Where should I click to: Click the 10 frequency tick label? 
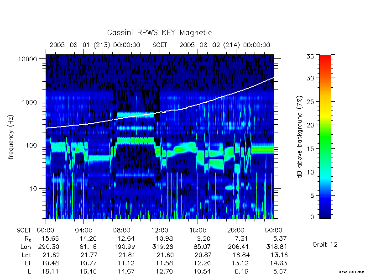pyautogui.click(x=33, y=189)
